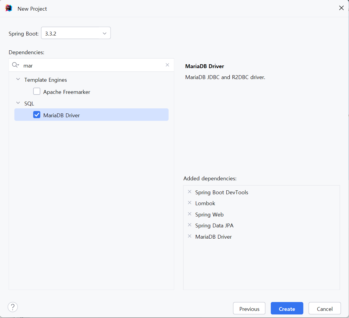The height and width of the screenshot is (318, 349).
Task: Select the SQL group label
Action: (x=29, y=104)
